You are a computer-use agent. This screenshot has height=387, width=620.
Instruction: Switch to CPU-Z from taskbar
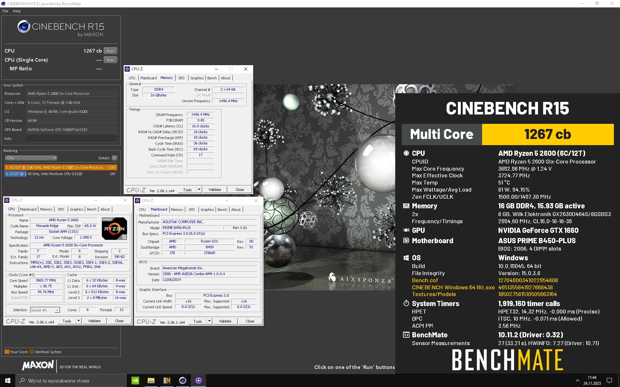tap(198, 381)
